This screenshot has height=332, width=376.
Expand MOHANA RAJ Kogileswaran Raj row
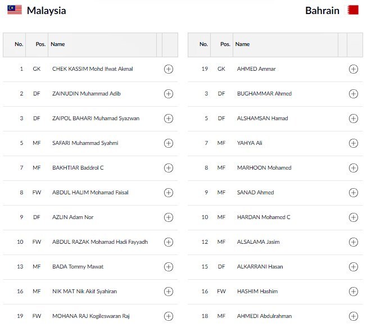click(x=168, y=316)
